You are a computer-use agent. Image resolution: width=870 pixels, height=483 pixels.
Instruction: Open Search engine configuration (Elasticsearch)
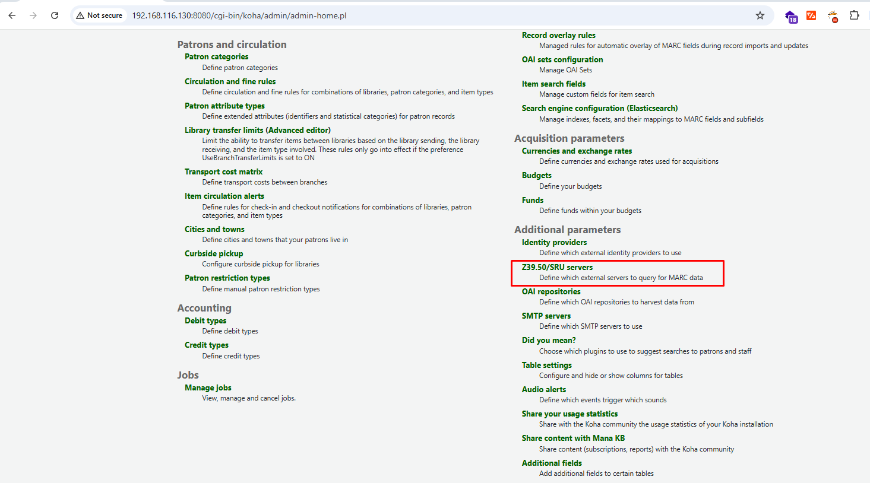[x=599, y=108]
